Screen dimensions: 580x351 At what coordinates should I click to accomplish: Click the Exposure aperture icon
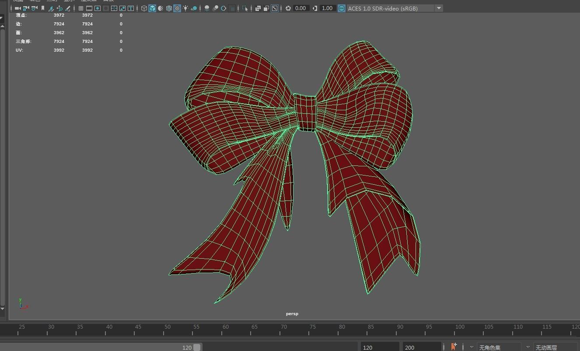(x=288, y=8)
